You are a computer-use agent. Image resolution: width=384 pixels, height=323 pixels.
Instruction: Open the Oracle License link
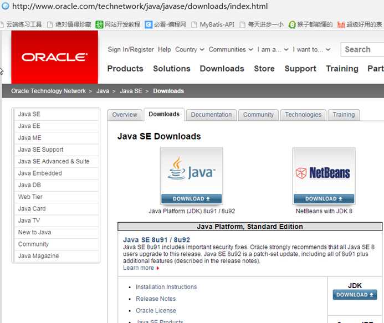(x=156, y=310)
